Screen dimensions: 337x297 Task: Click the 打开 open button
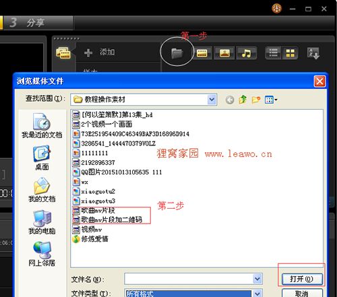click(302, 279)
